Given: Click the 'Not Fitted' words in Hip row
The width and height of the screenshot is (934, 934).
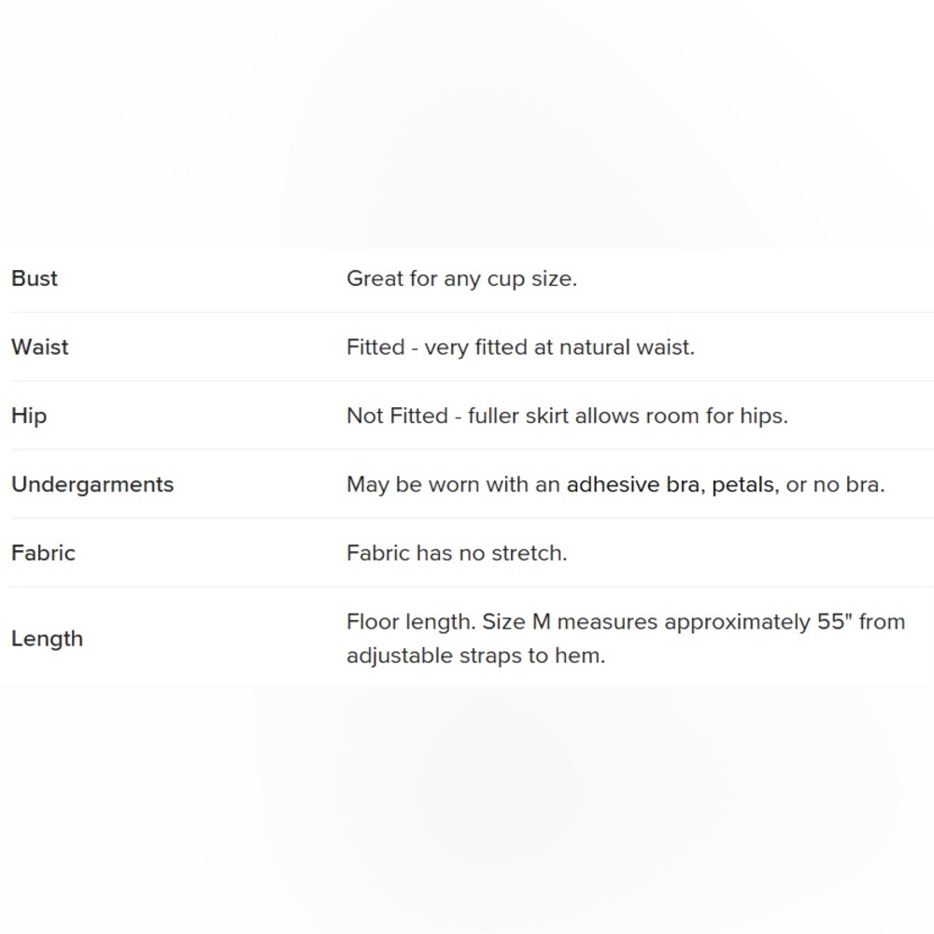Looking at the screenshot, I should [397, 416].
